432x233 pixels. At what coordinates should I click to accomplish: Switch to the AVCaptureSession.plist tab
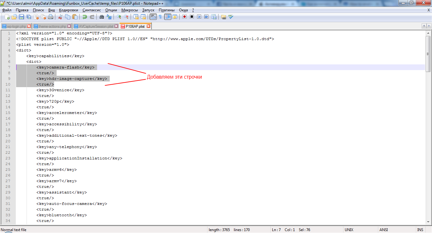[x=96, y=26]
